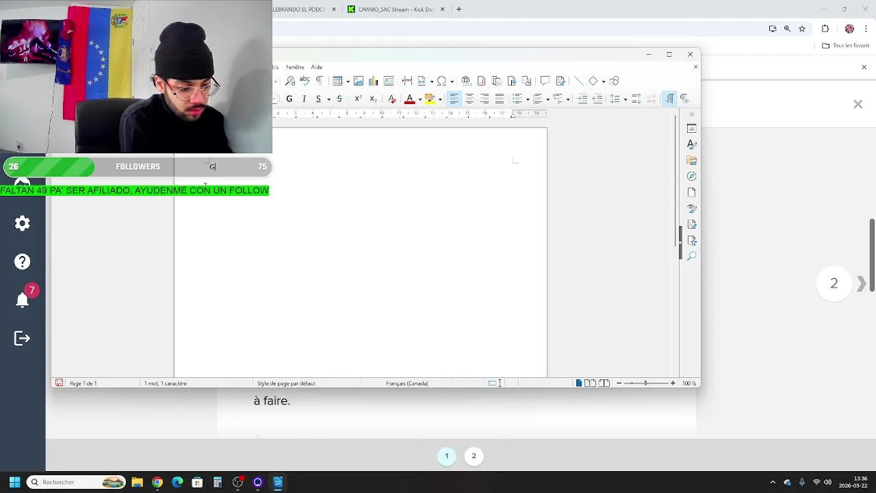Image resolution: width=876 pixels, height=493 pixels.
Task: Toggle formatting marks pilcrow icon
Action: (319, 81)
